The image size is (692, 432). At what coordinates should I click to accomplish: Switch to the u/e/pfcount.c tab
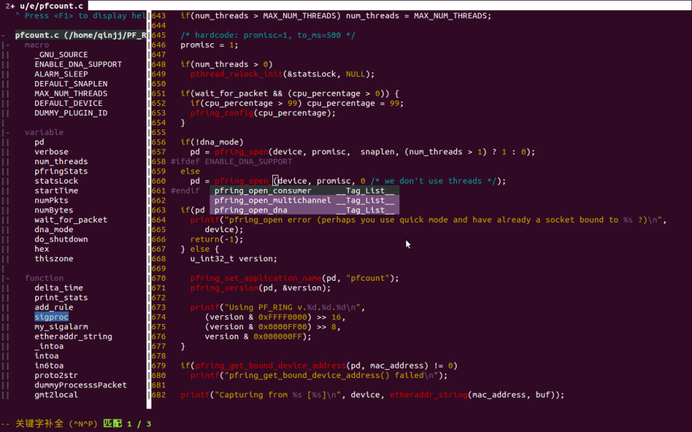45,5
